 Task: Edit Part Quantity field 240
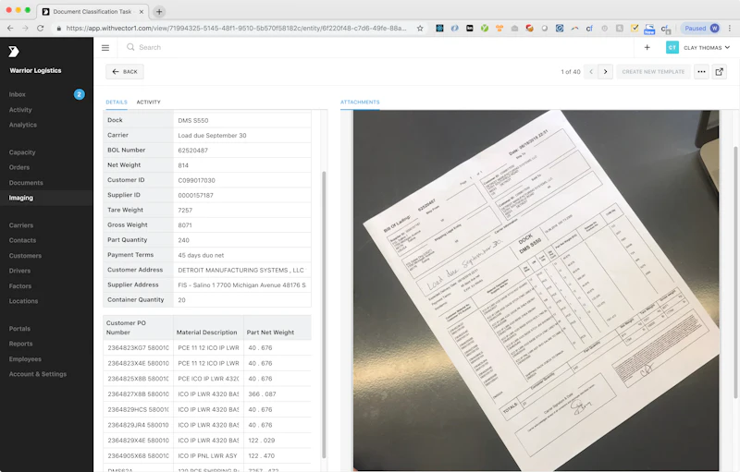click(x=242, y=240)
